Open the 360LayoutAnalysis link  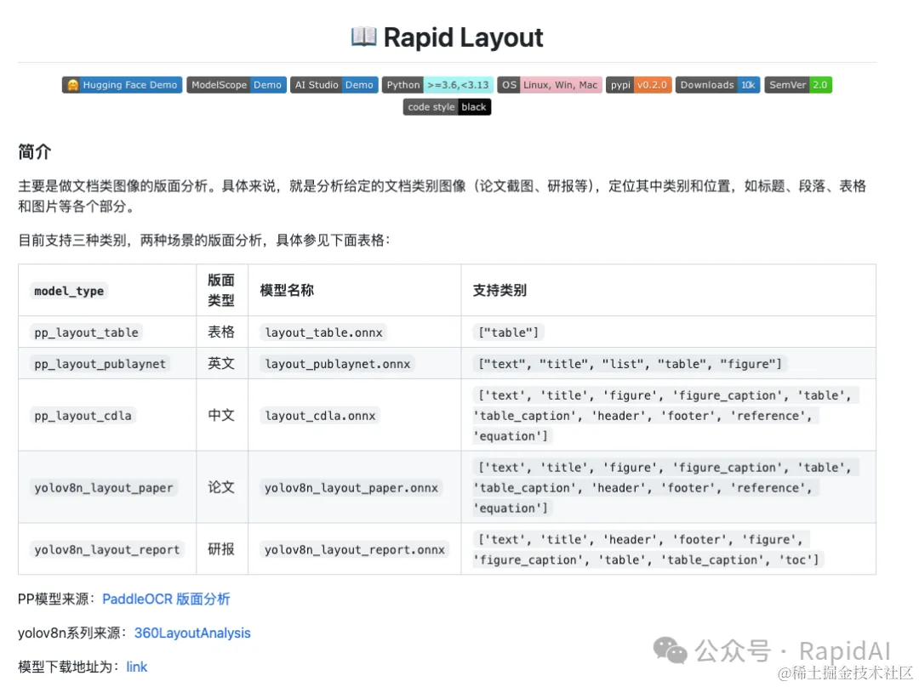pos(192,633)
